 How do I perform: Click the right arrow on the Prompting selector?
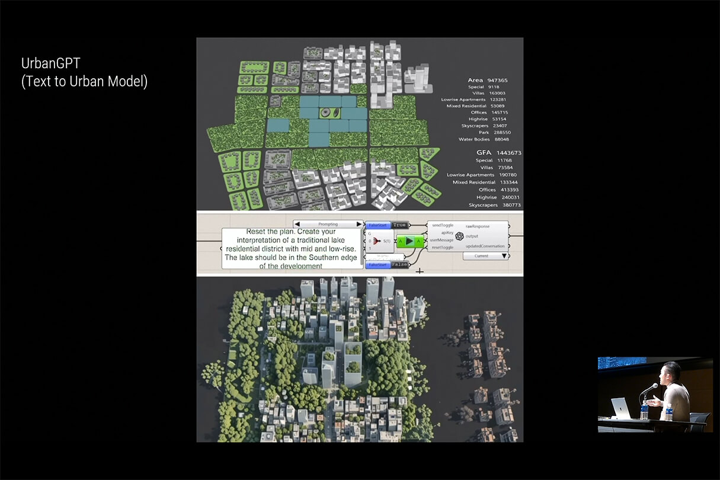(359, 224)
